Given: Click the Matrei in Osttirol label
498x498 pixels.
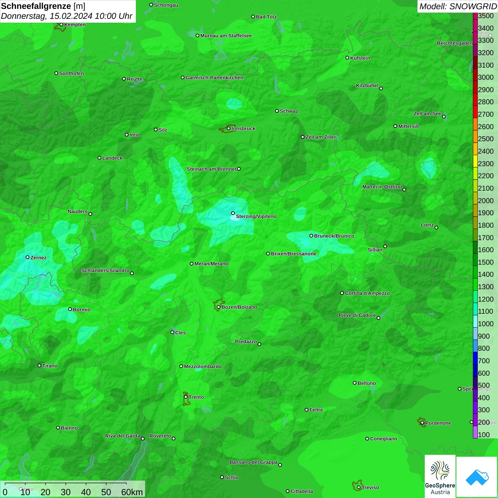Looking at the screenshot, I should point(382,187).
